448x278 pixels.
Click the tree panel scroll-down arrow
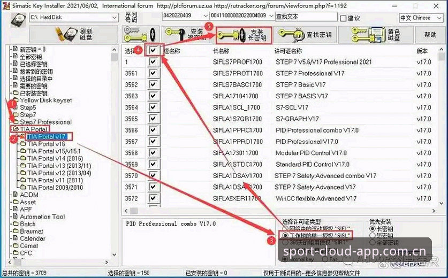pos(114,254)
